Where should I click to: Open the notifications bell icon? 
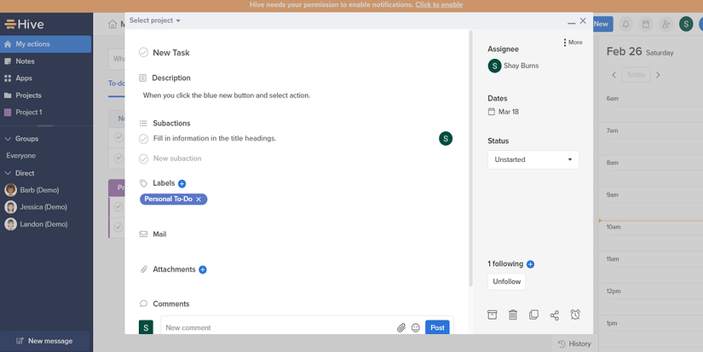point(625,24)
